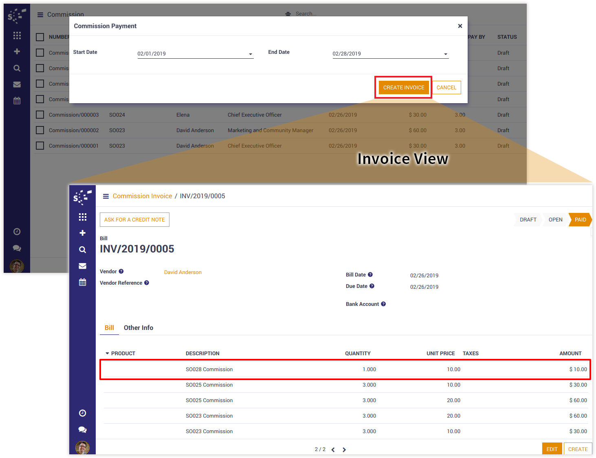This screenshot has height=458, width=596.
Task: Check the Commission/000003 row checkbox
Action: [x=40, y=115]
